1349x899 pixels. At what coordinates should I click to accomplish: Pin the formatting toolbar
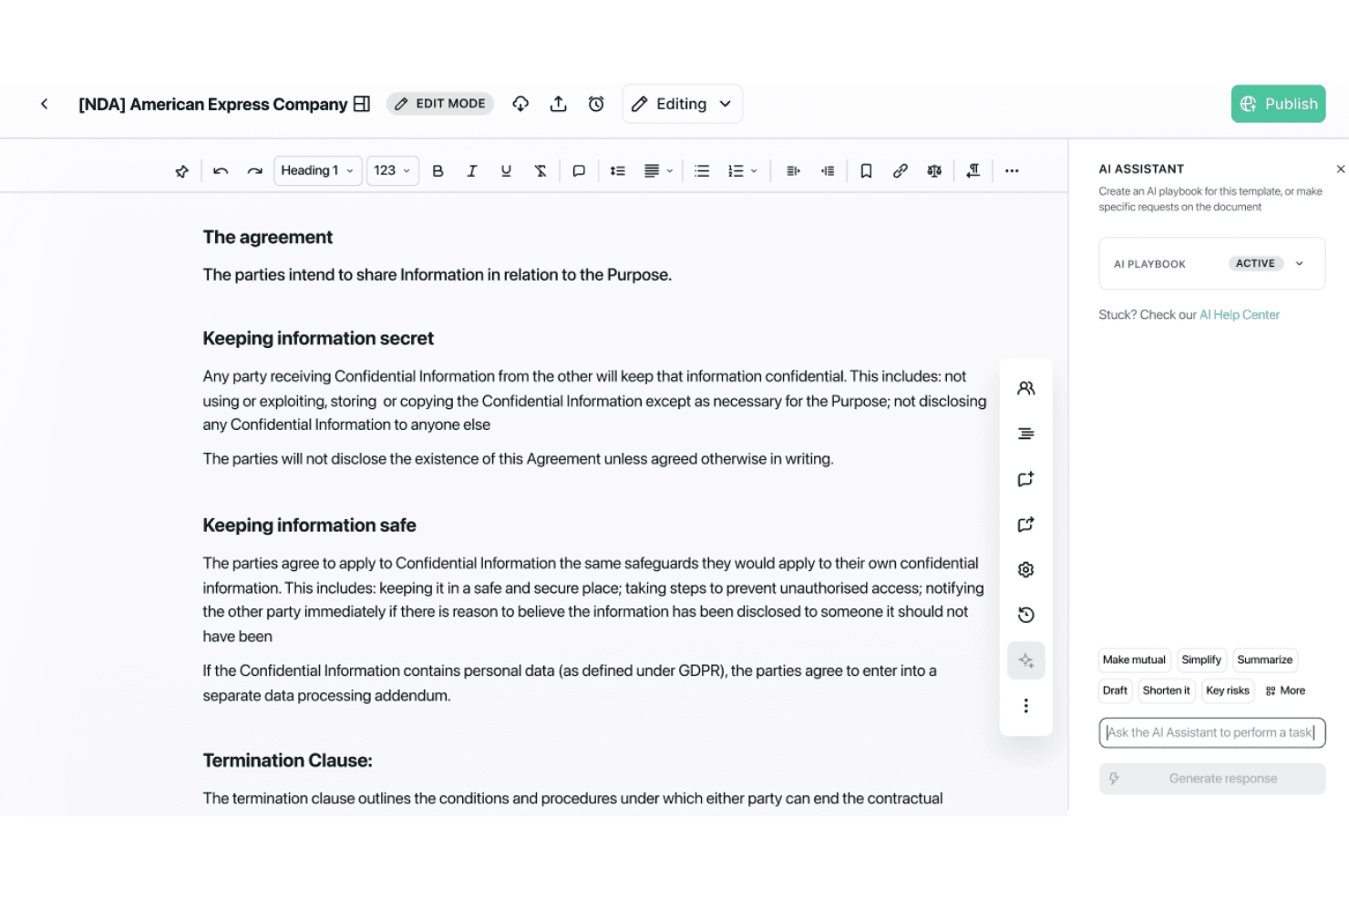[182, 170]
